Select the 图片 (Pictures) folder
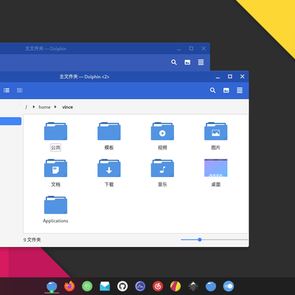 [x=216, y=136]
